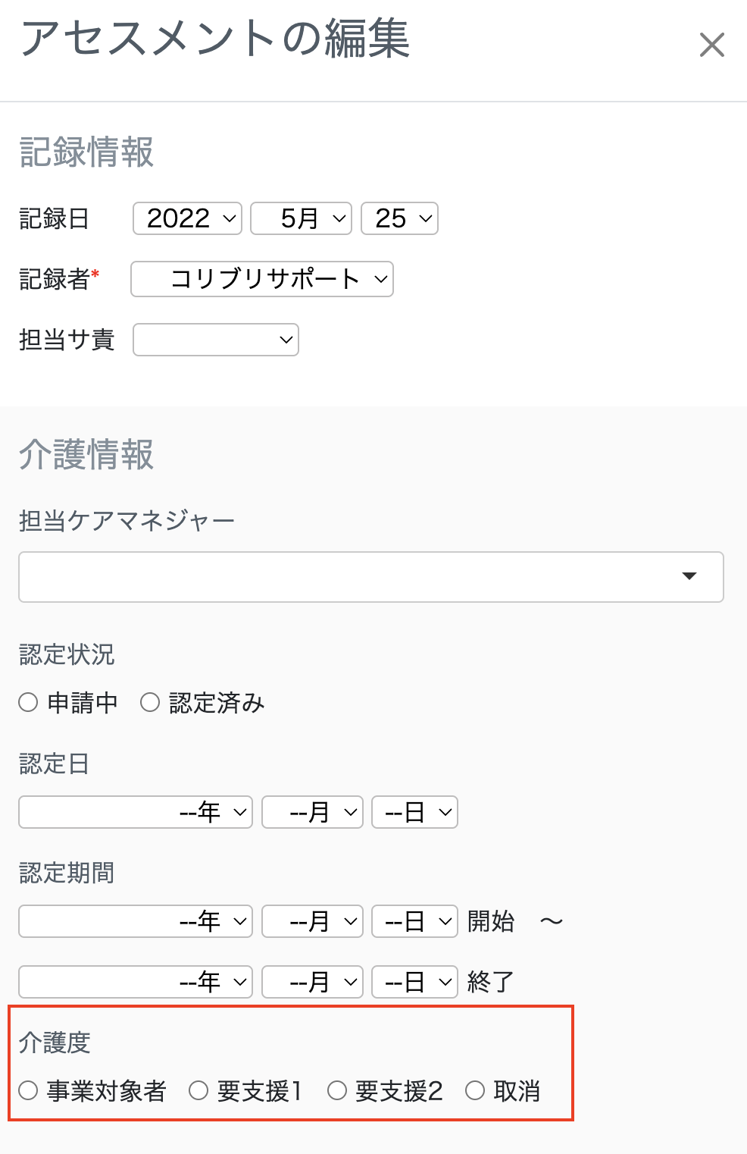The image size is (747, 1154).
Task: Open the 認定日 month dropdown
Action: pyautogui.click(x=311, y=812)
